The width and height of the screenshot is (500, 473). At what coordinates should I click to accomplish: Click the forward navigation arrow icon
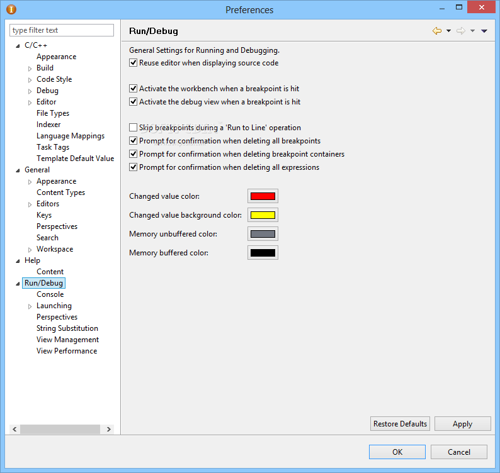click(461, 31)
